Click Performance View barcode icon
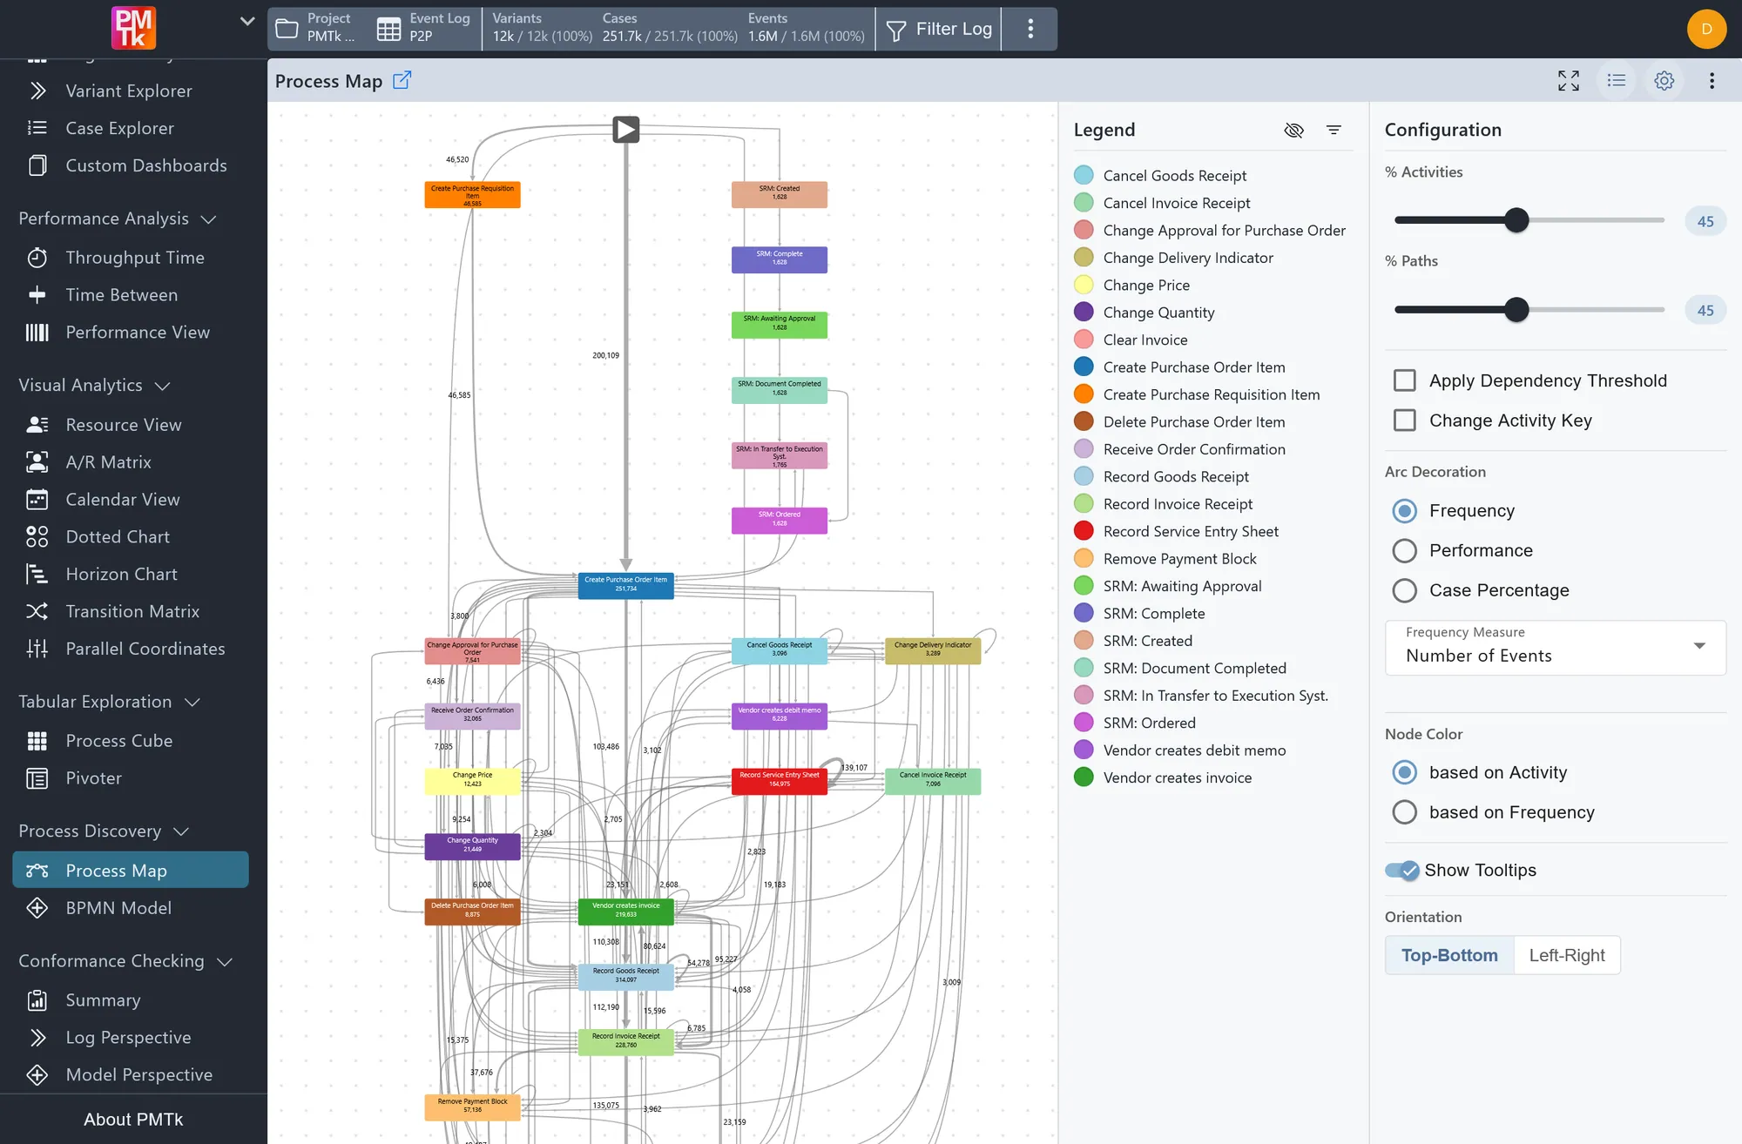The width and height of the screenshot is (1742, 1144). 37,333
